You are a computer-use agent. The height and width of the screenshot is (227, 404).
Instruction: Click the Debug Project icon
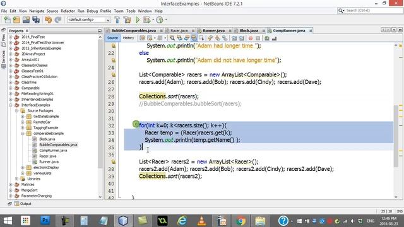[146, 20]
